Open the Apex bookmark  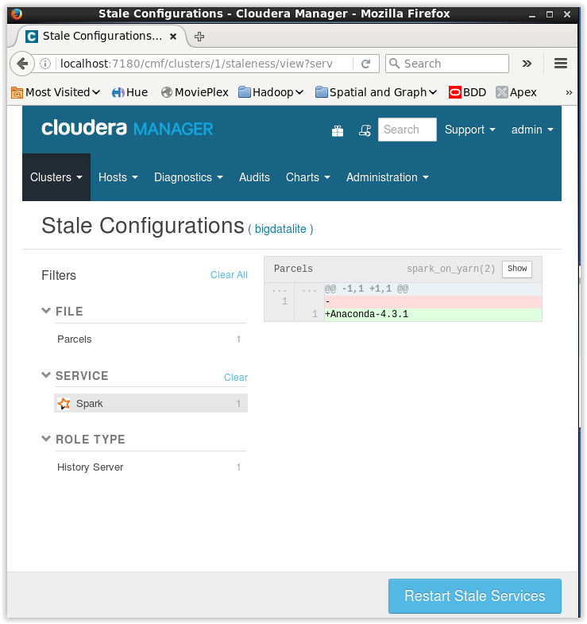pyautogui.click(x=516, y=92)
